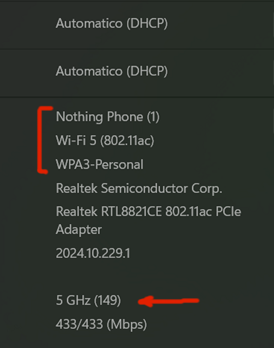Click divider line above first Automatico row
The image size is (274, 348).
(137, 1)
